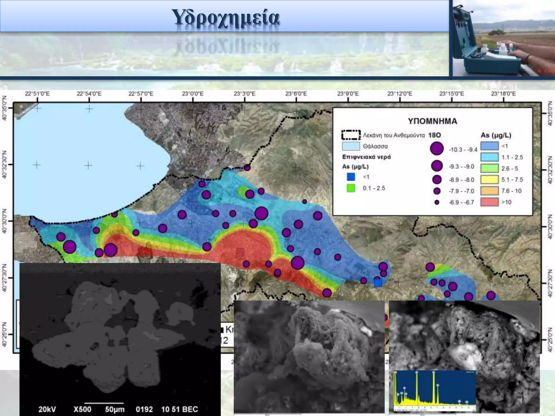Click the orange 7.6 - 10 legend swatch
The image size is (555, 416).
point(489,191)
